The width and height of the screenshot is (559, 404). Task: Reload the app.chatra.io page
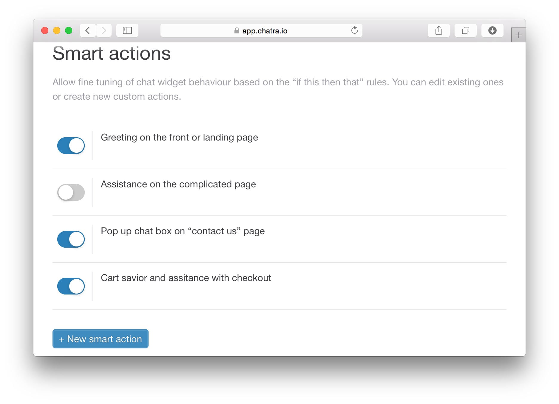click(354, 30)
